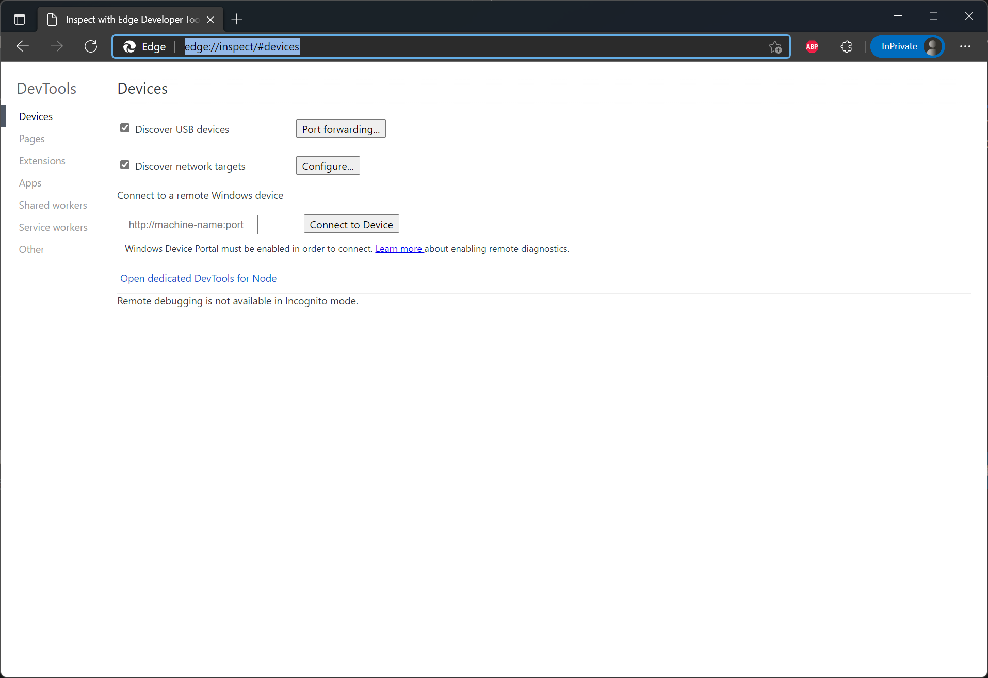Screen dimensions: 988x678
Task: Open a new browser tab
Action: (236, 19)
